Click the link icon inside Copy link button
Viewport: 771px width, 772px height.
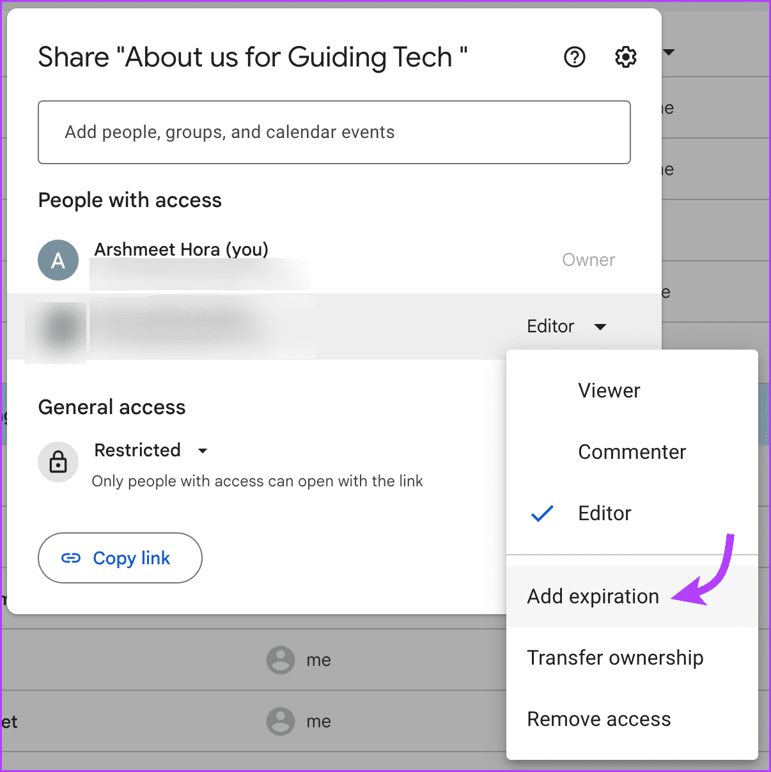tap(72, 558)
